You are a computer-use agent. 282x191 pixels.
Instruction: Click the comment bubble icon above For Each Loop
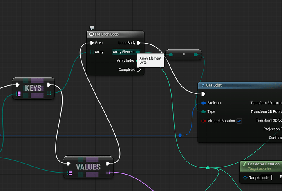point(92,28)
